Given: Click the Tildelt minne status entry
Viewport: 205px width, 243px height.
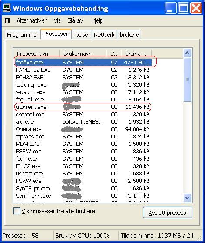Looking at the screenshot, I should 157,236.
